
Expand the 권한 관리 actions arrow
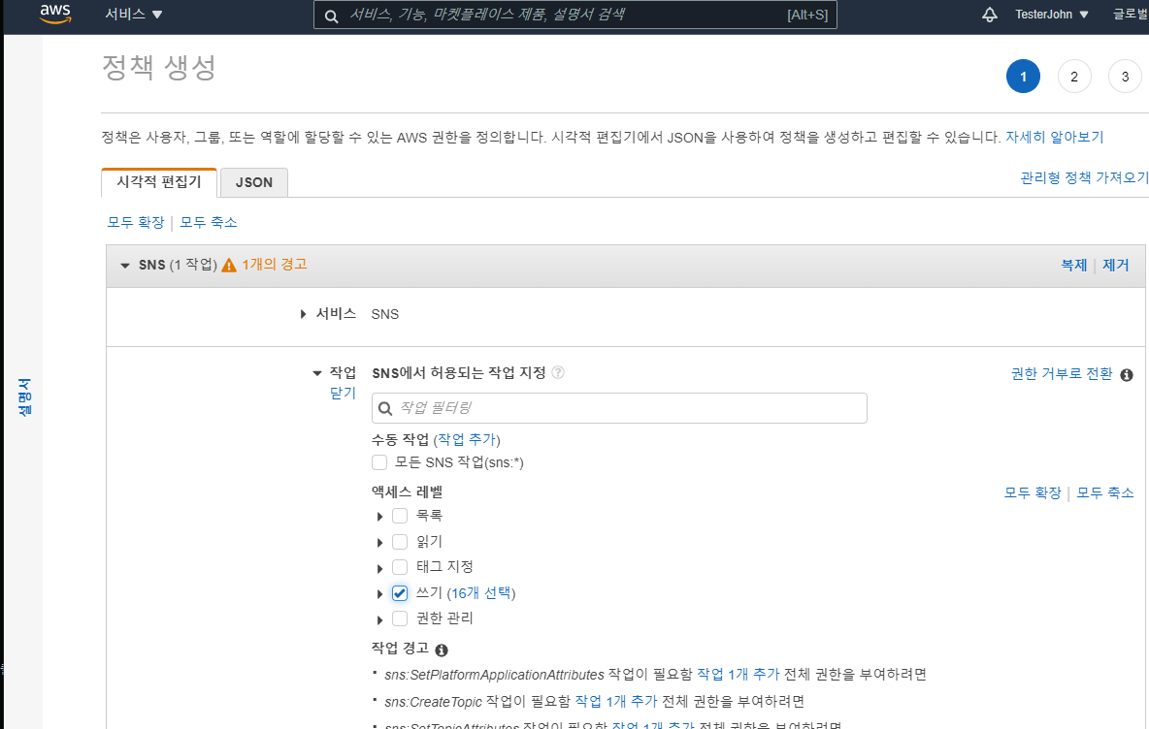[x=379, y=620]
